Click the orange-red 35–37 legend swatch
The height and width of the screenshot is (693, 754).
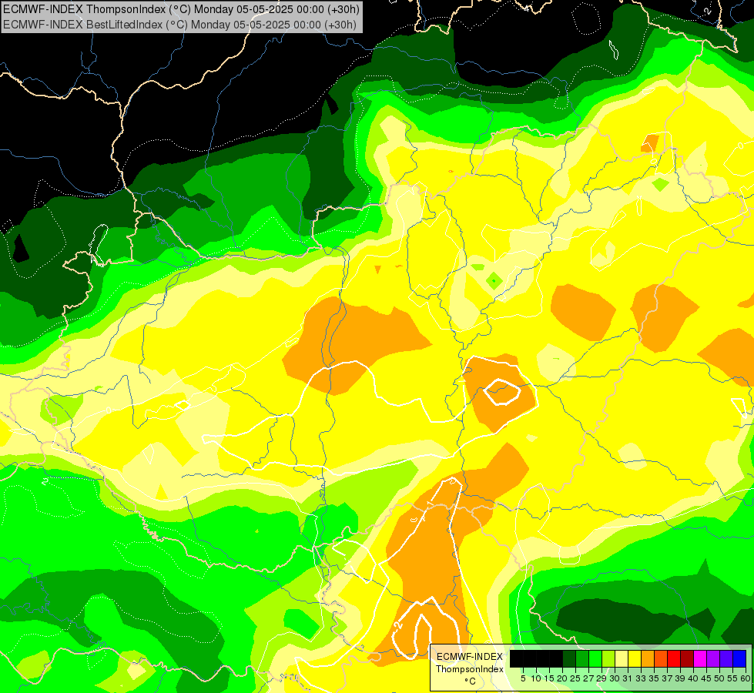(x=661, y=658)
